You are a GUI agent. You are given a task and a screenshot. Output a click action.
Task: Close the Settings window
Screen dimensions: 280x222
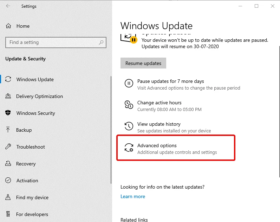point(273,6)
